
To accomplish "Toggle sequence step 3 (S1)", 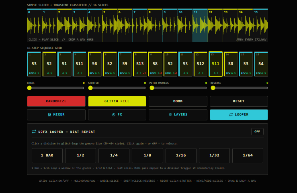I will (64, 64).
